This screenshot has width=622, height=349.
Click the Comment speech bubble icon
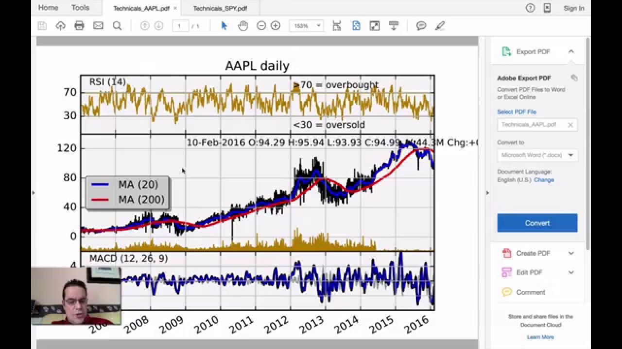(x=507, y=292)
